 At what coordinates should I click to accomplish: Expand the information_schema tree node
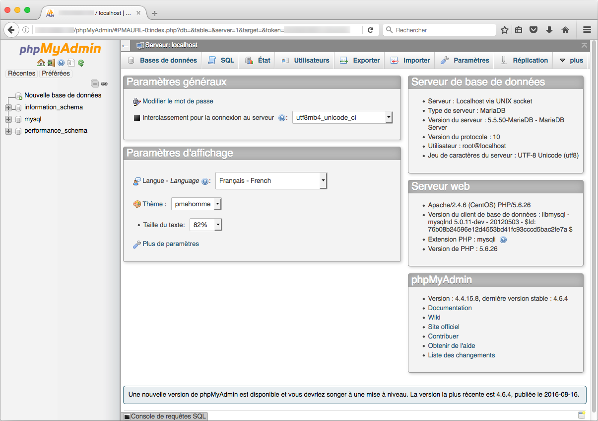point(8,107)
